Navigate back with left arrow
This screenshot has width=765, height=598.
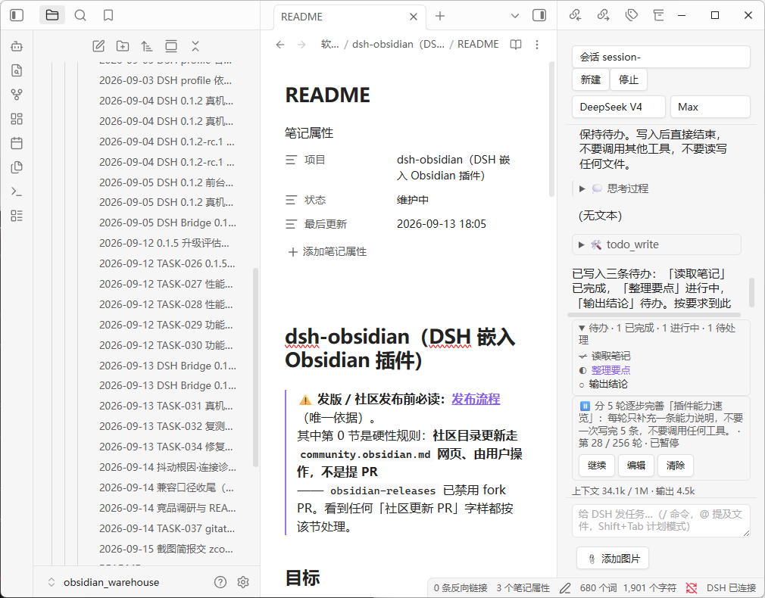click(280, 45)
